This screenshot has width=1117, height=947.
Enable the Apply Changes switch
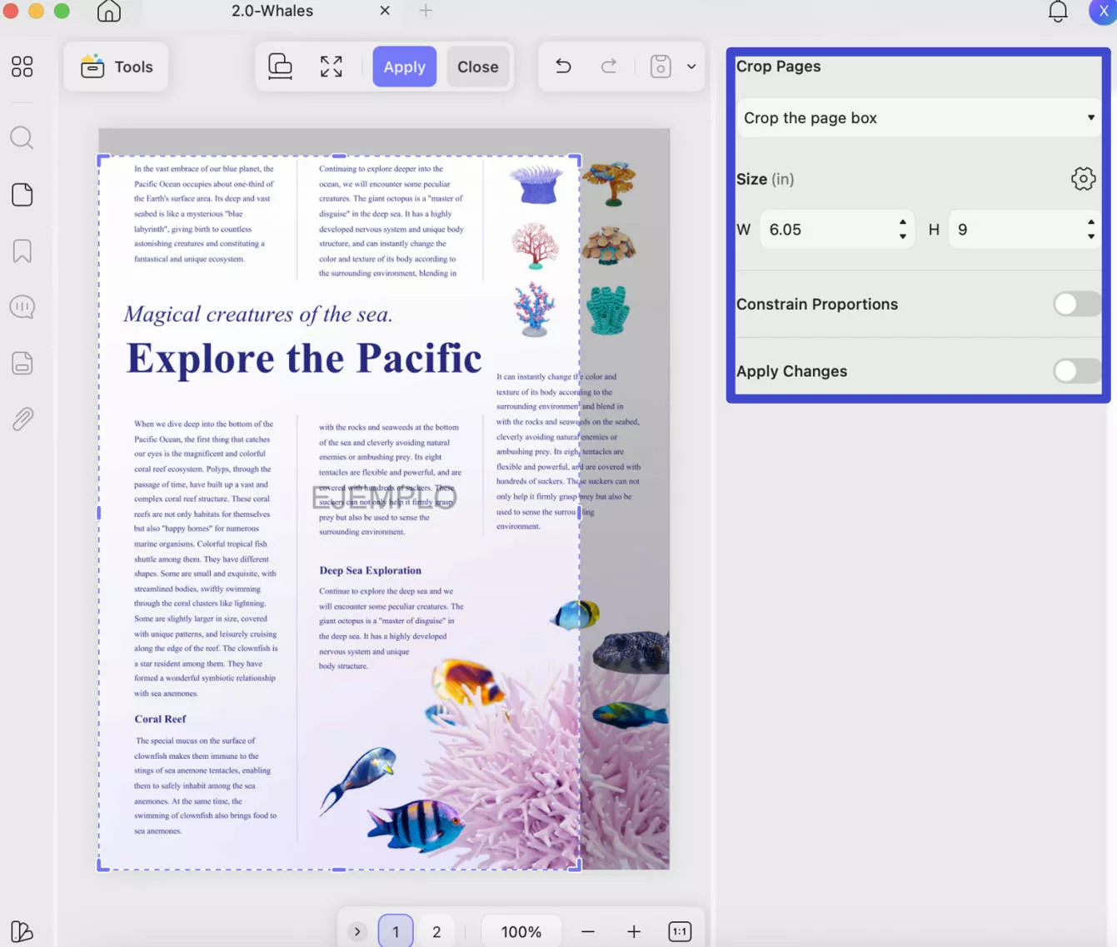[x=1077, y=371]
